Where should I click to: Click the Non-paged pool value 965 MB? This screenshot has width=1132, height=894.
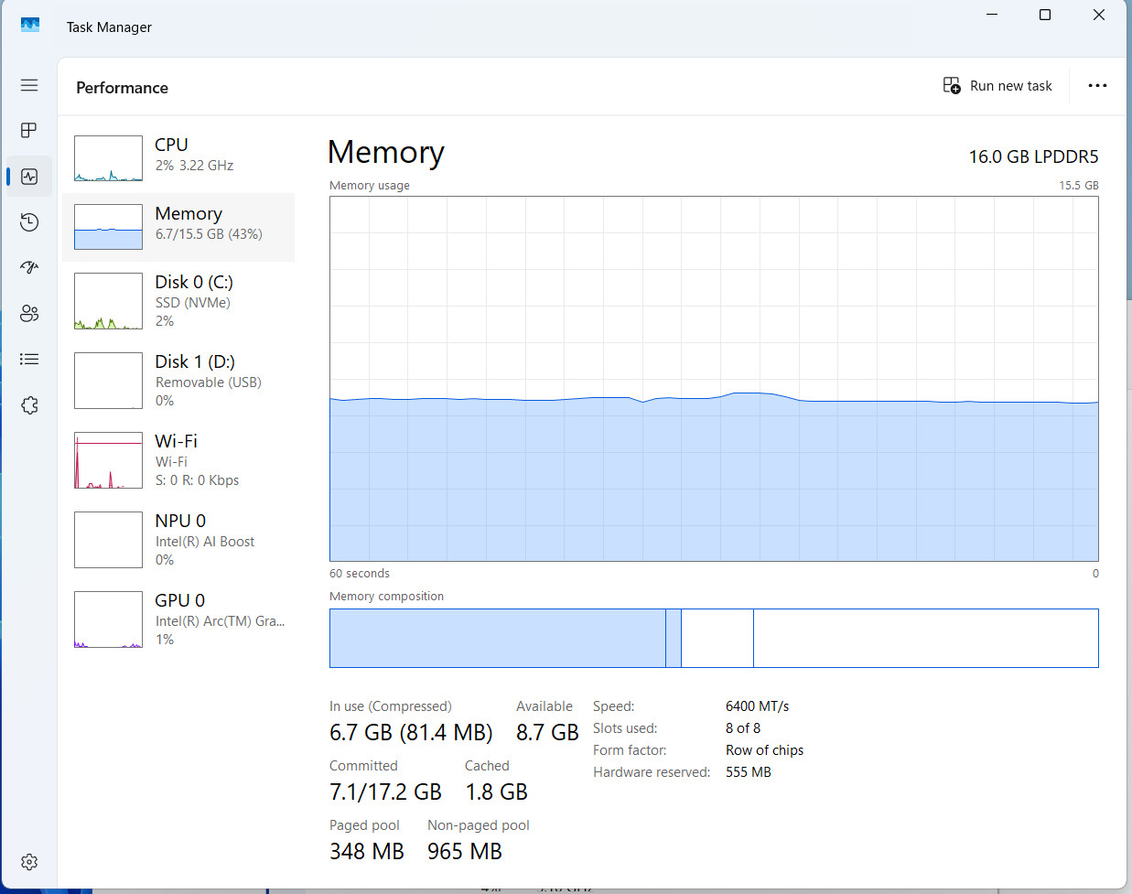coord(465,852)
